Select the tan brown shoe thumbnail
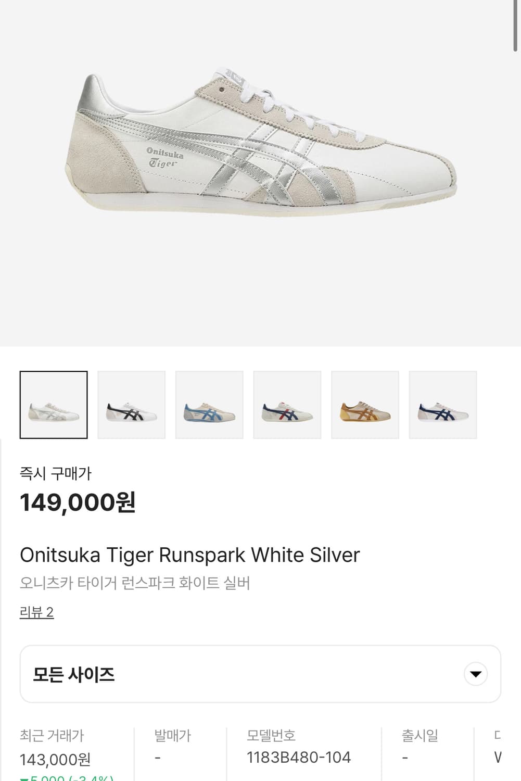521x781 pixels. (365, 405)
